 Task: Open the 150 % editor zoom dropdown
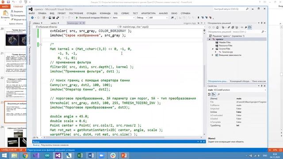tap(38, 137)
